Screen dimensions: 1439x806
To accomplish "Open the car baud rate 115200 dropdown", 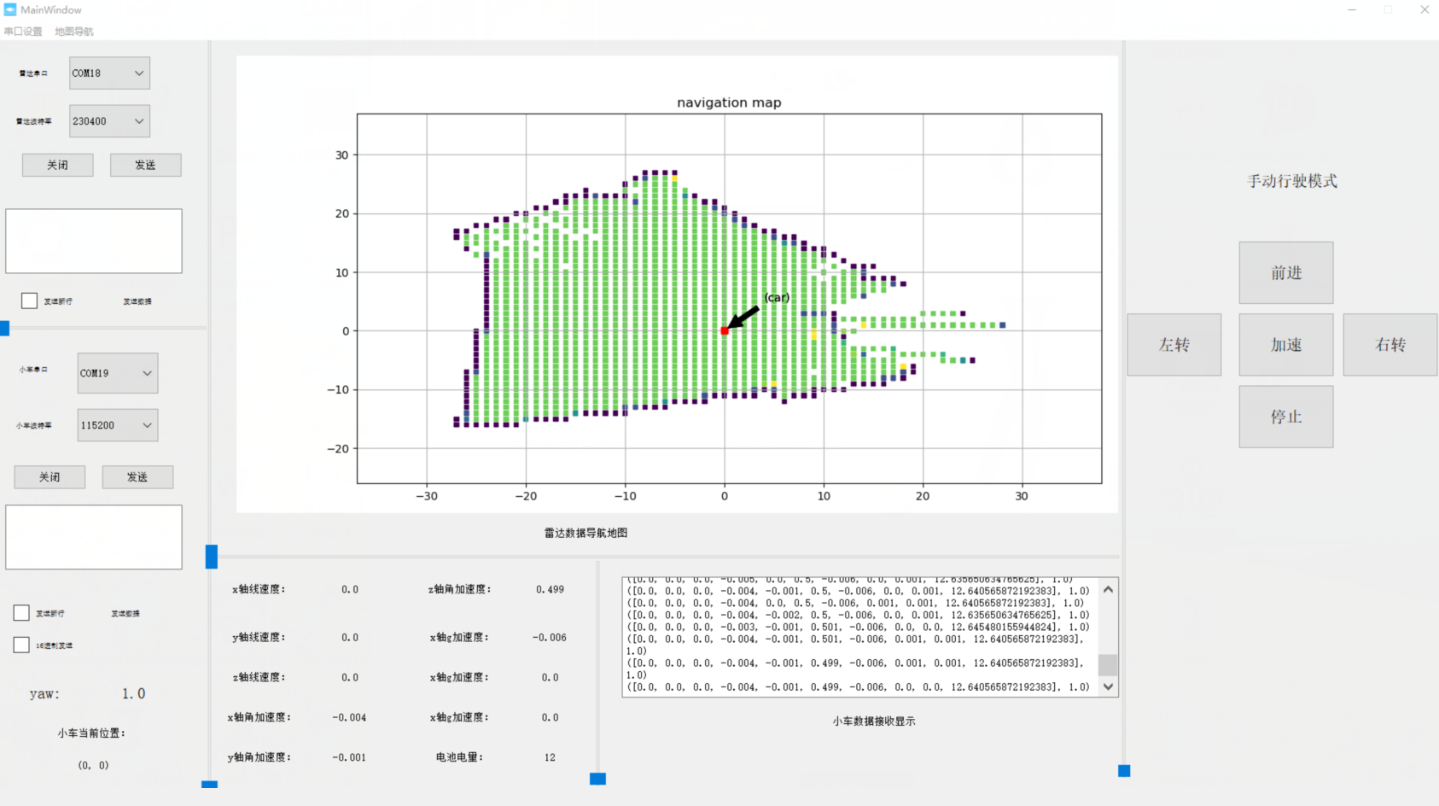I will pos(116,424).
